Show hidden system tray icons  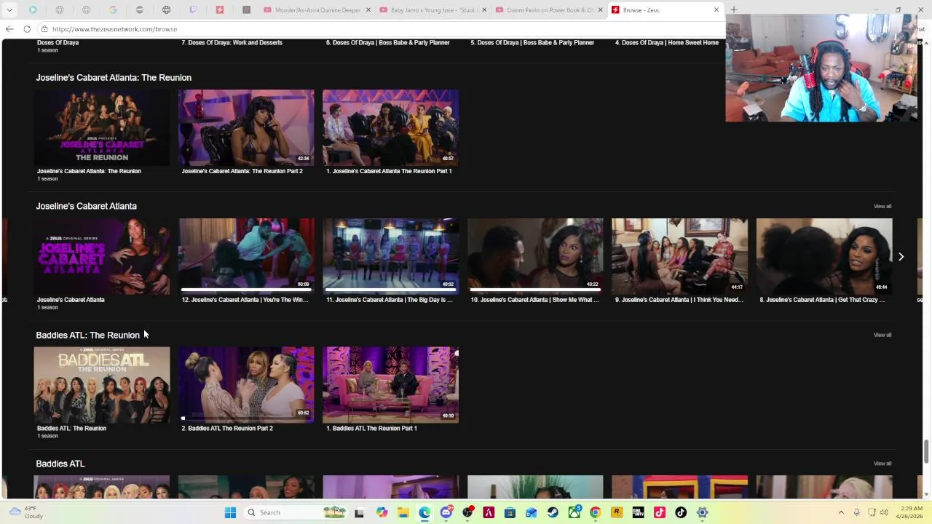(841, 512)
